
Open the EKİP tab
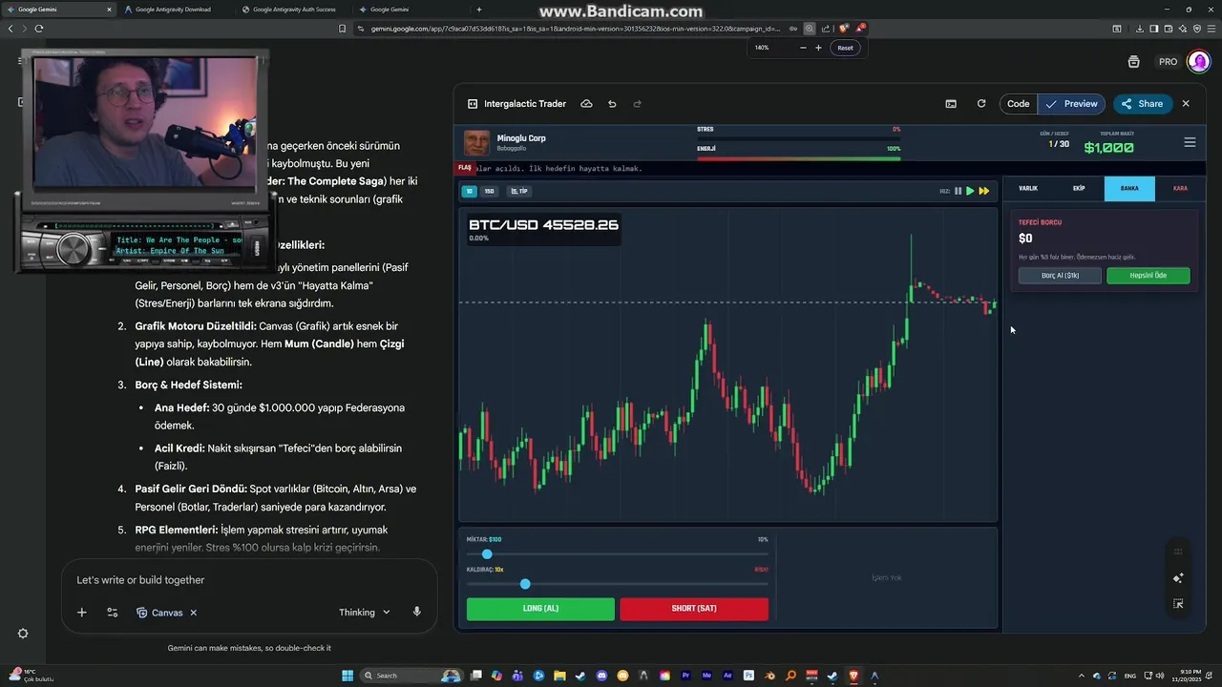point(1079,189)
